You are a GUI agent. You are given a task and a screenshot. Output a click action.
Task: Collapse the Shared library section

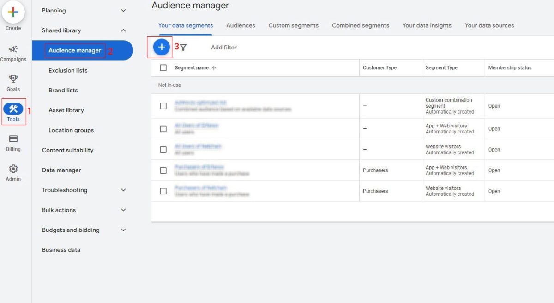pos(123,30)
